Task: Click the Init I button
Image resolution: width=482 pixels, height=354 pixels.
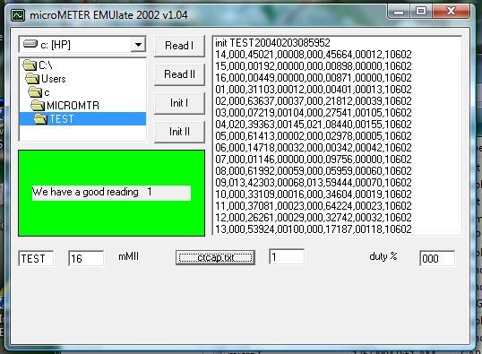Action: pos(179,103)
